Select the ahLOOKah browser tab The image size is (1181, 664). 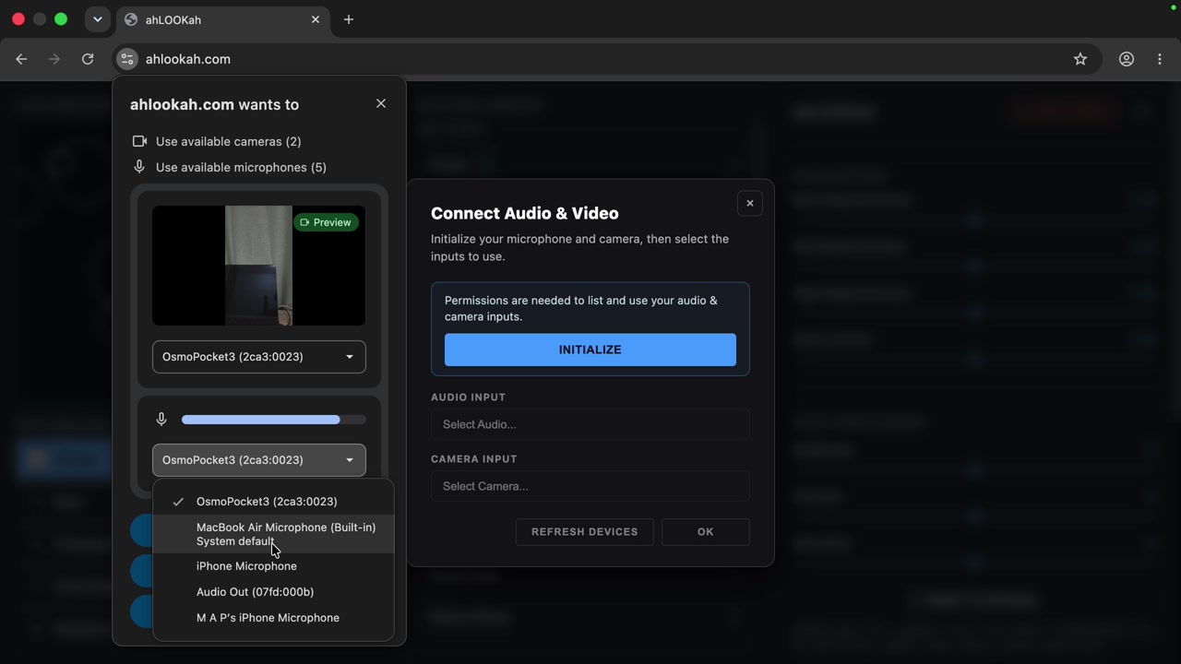[223, 19]
